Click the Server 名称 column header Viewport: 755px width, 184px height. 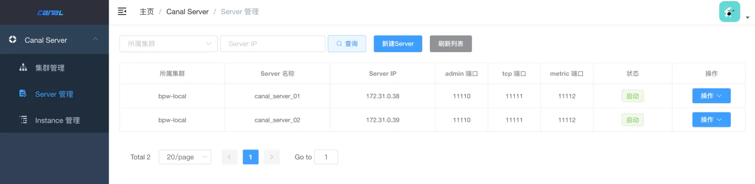click(277, 74)
